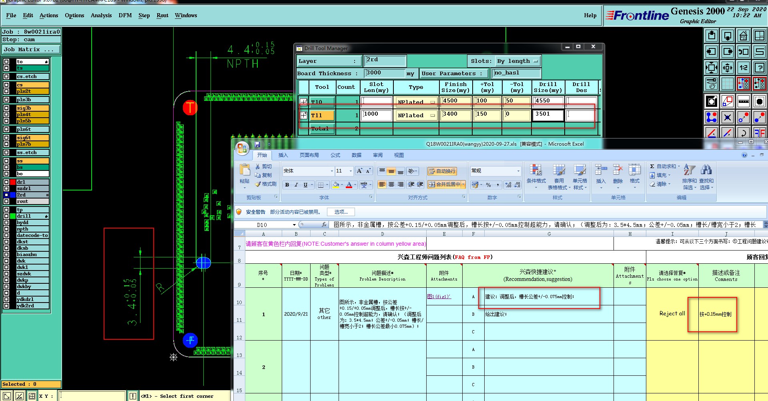Screen dimensions: 768x401
Task: Click the pan up arrow icon
Action: (x=712, y=36)
